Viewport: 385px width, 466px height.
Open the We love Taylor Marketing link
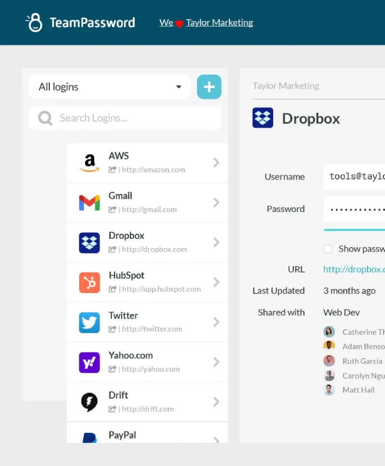pyautogui.click(x=206, y=23)
